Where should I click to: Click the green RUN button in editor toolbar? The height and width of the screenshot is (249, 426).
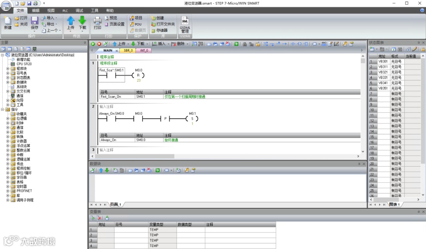(x=93, y=44)
